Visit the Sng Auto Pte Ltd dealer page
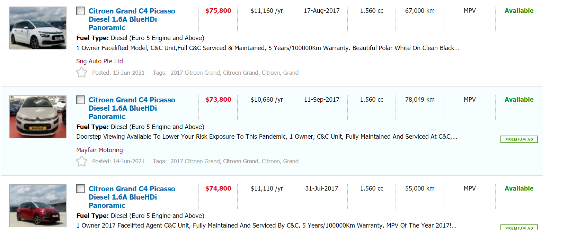 point(99,61)
